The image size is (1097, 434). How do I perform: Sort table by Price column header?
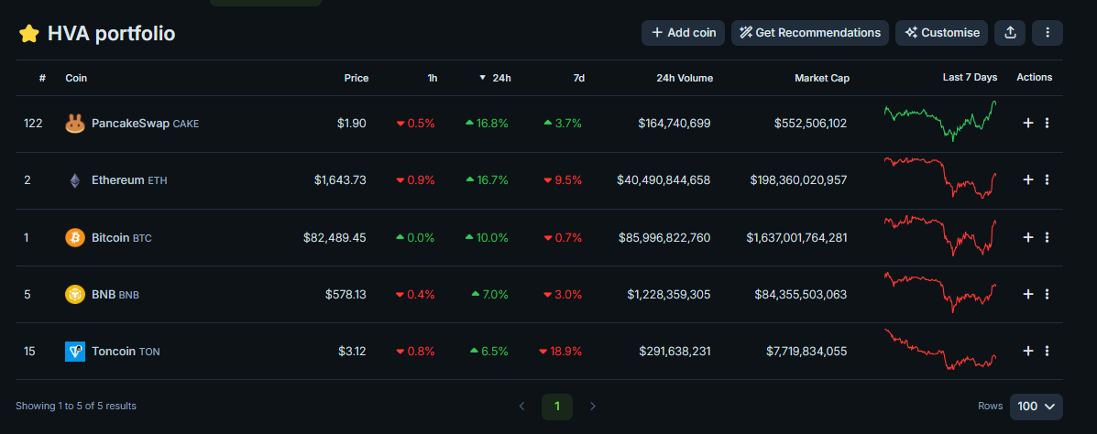(x=356, y=78)
